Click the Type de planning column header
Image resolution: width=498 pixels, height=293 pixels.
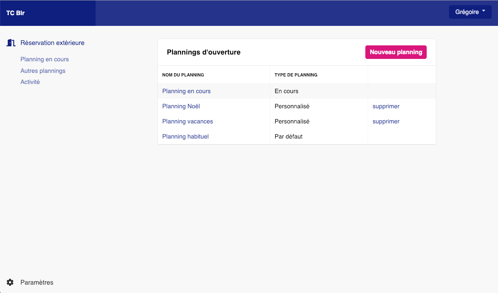tap(296, 75)
